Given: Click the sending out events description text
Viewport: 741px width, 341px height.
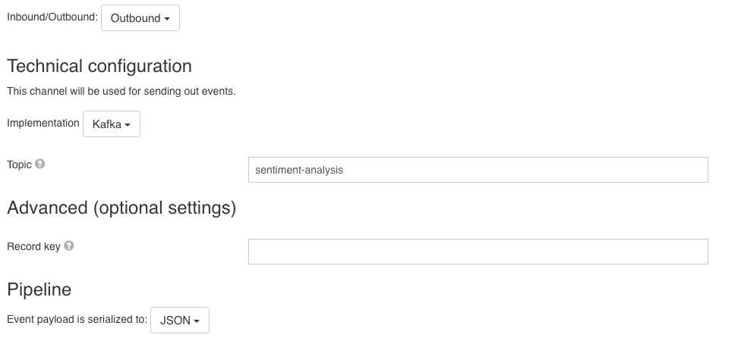Looking at the screenshot, I should (121, 91).
